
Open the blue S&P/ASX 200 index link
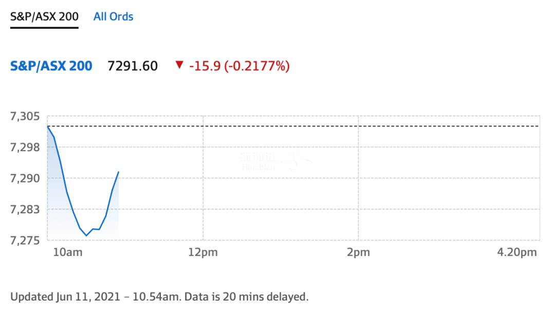tap(51, 66)
